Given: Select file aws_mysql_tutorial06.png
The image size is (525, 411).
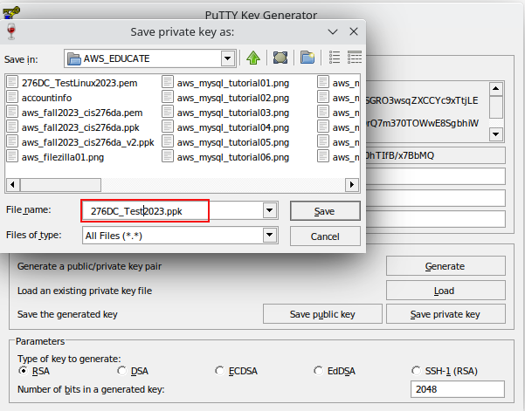Looking at the screenshot, I should tap(233, 157).
